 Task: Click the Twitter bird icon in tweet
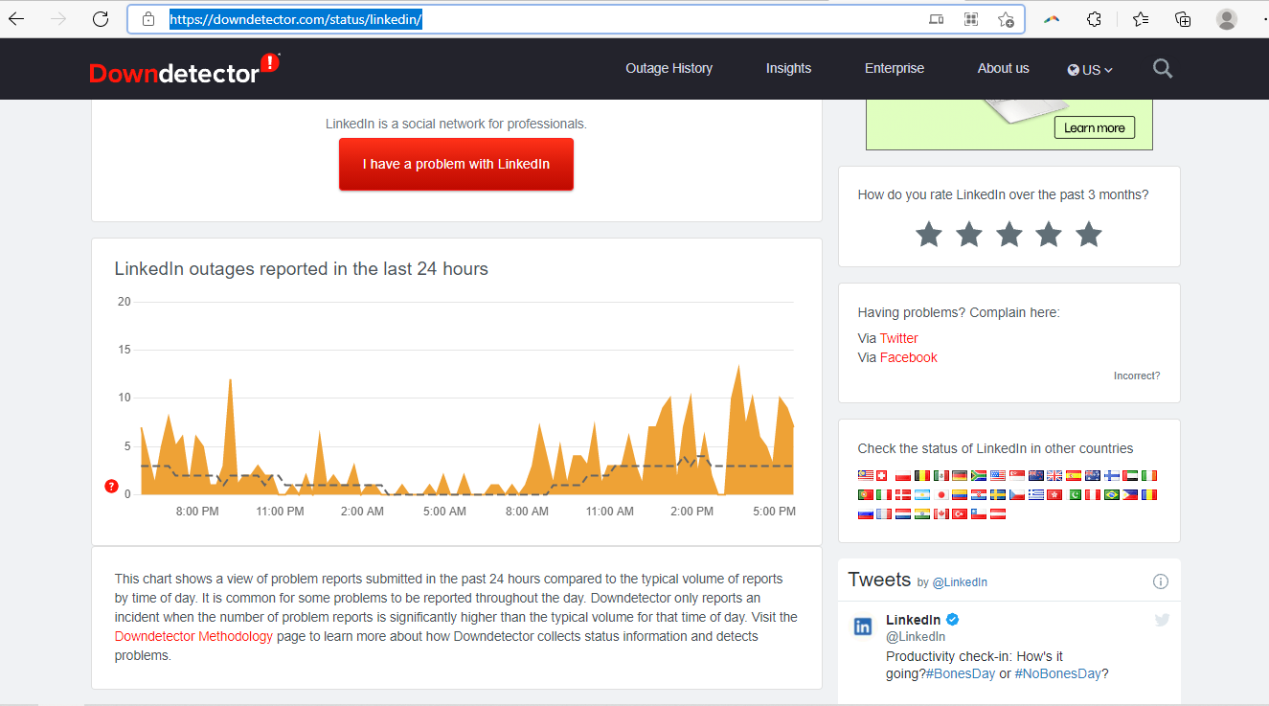click(x=1162, y=620)
